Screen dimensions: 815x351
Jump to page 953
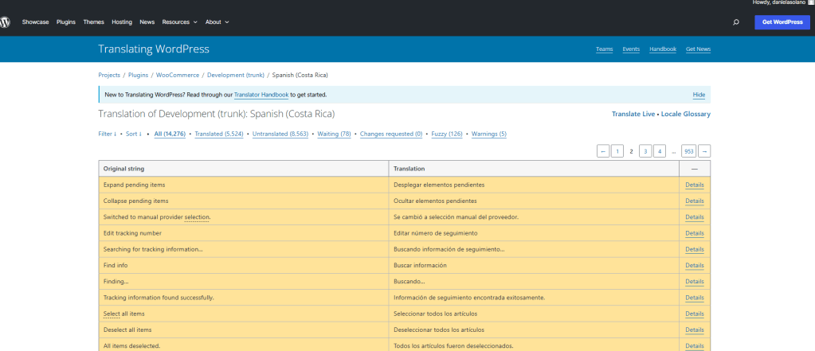tap(688, 150)
